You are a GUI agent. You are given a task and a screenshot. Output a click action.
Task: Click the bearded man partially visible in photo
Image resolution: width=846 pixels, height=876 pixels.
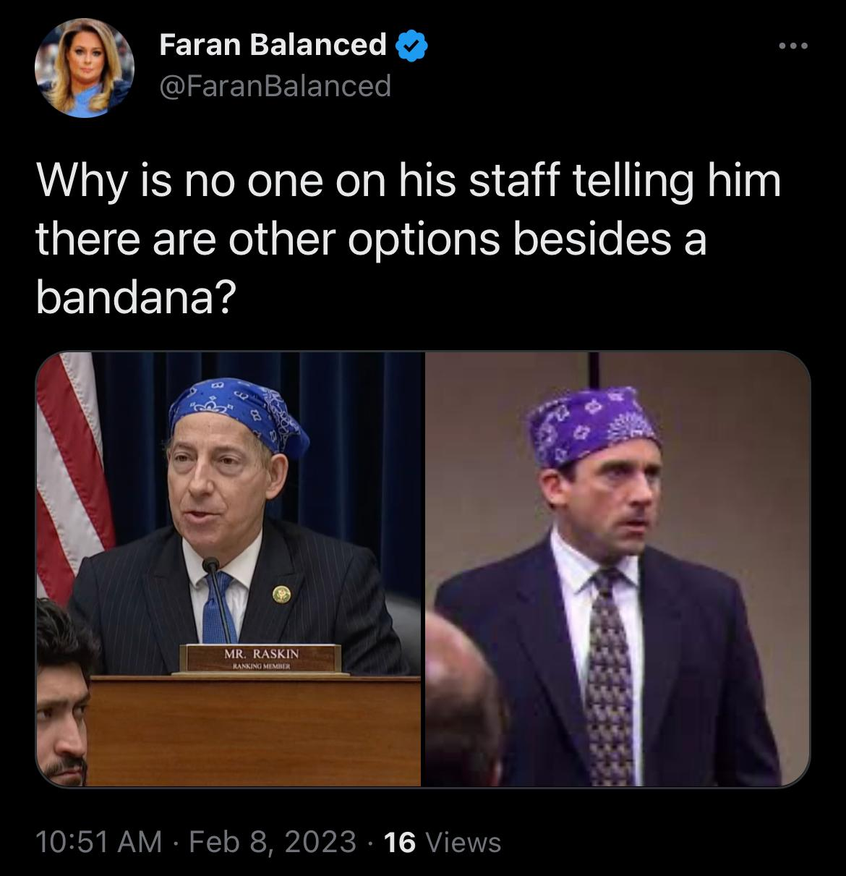coord(64,694)
